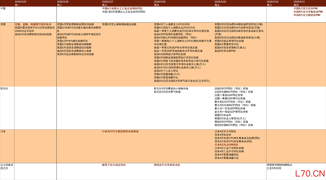Image resolution: width=326 pixels, height=180 pixels.
Task: Click 美国5月里士满联储制造业指数 entry
Action: tap(119, 24)
